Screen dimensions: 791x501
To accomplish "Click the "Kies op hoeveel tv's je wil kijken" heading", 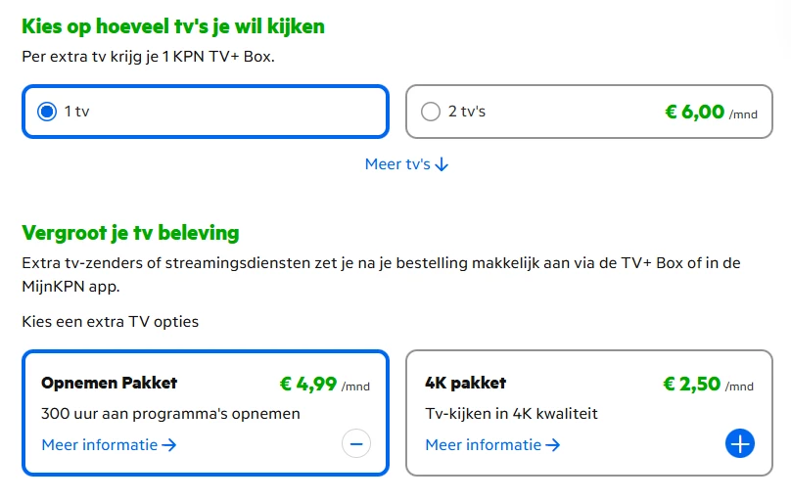I will pyautogui.click(x=173, y=26).
